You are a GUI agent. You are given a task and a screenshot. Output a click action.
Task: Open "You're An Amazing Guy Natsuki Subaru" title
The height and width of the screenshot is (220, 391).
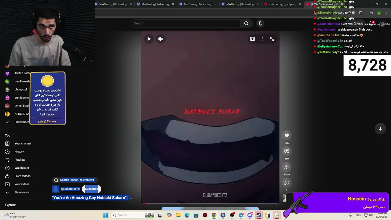coord(92,198)
